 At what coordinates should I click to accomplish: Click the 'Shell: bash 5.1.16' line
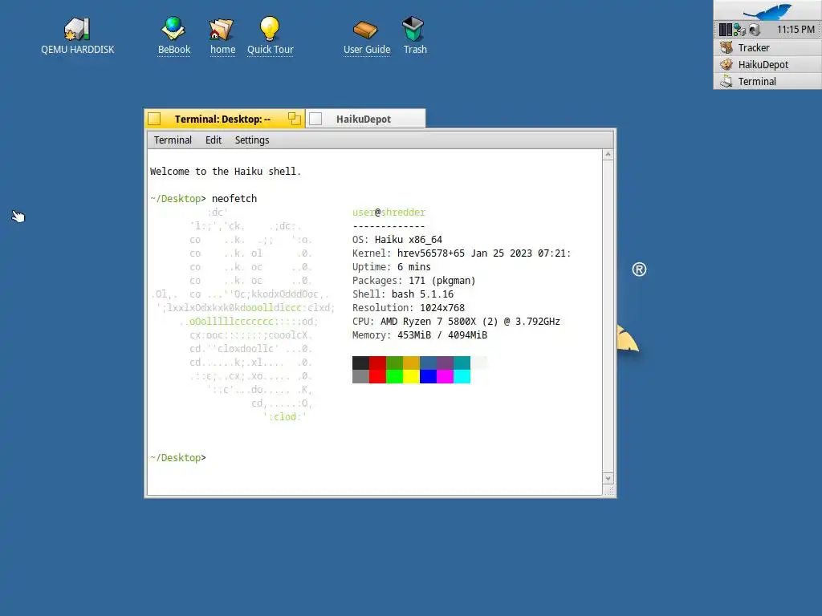pos(403,294)
